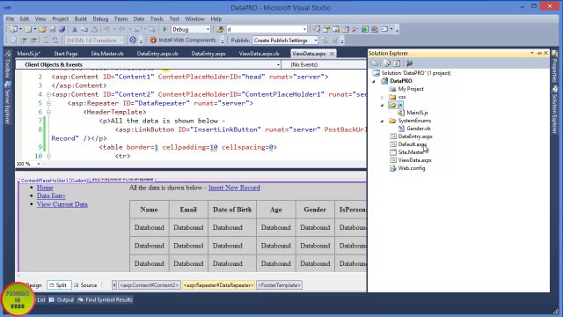Open the Build menu
This screenshot has width=563, height=317.
click(80, 18)
